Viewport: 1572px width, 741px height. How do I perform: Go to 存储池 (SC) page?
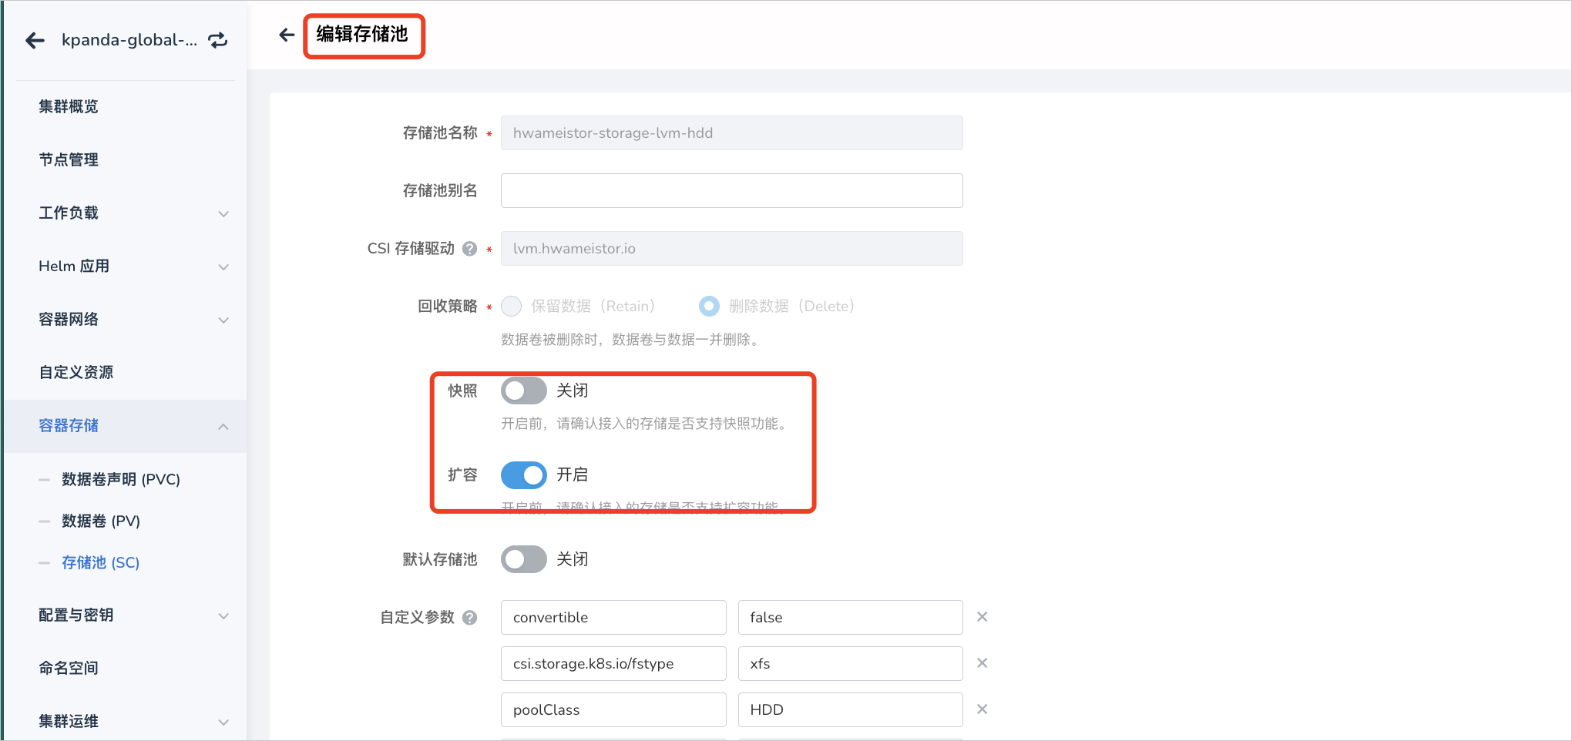tap(101, 562)
